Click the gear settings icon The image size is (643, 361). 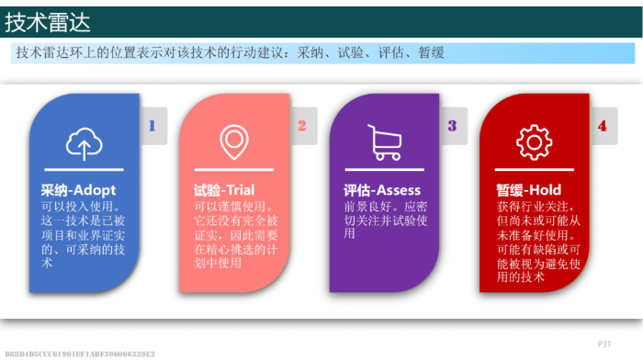(x=534, y=142)
